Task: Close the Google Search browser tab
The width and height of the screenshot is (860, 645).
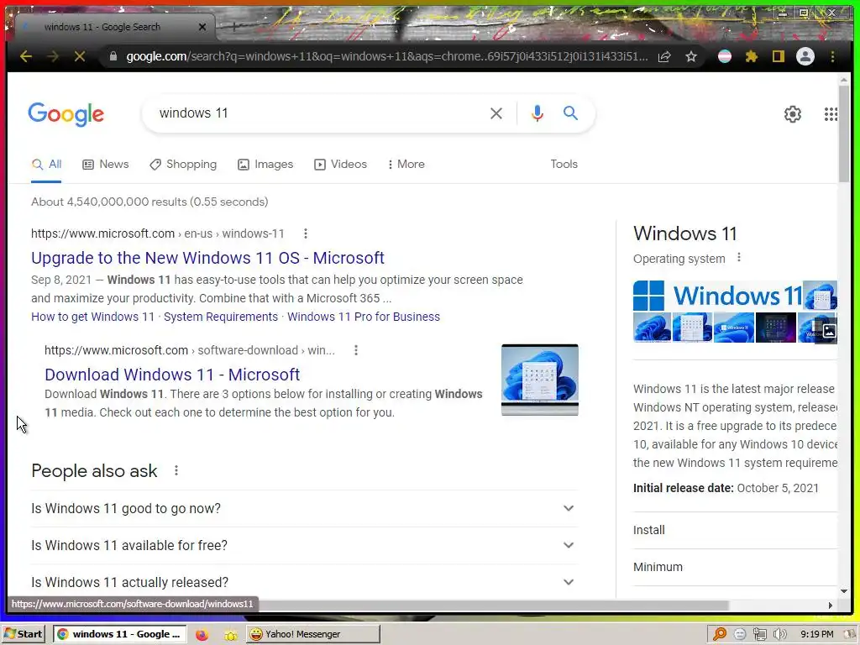Action: click(x=202, y=27)
